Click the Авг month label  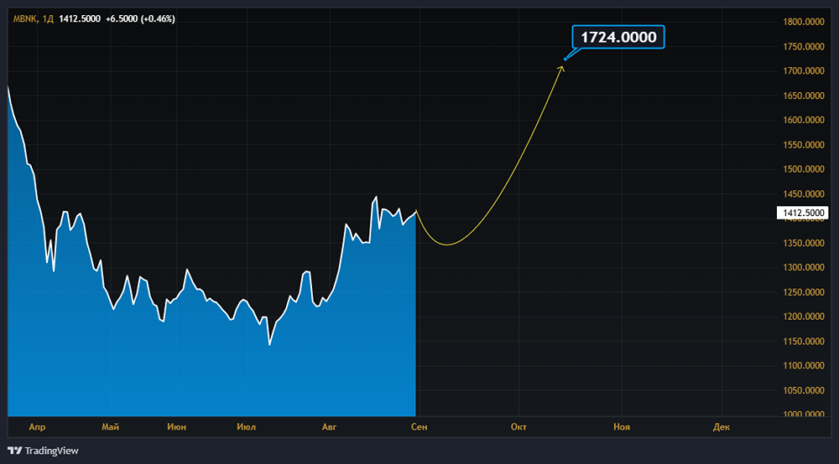tap(330, 427)
